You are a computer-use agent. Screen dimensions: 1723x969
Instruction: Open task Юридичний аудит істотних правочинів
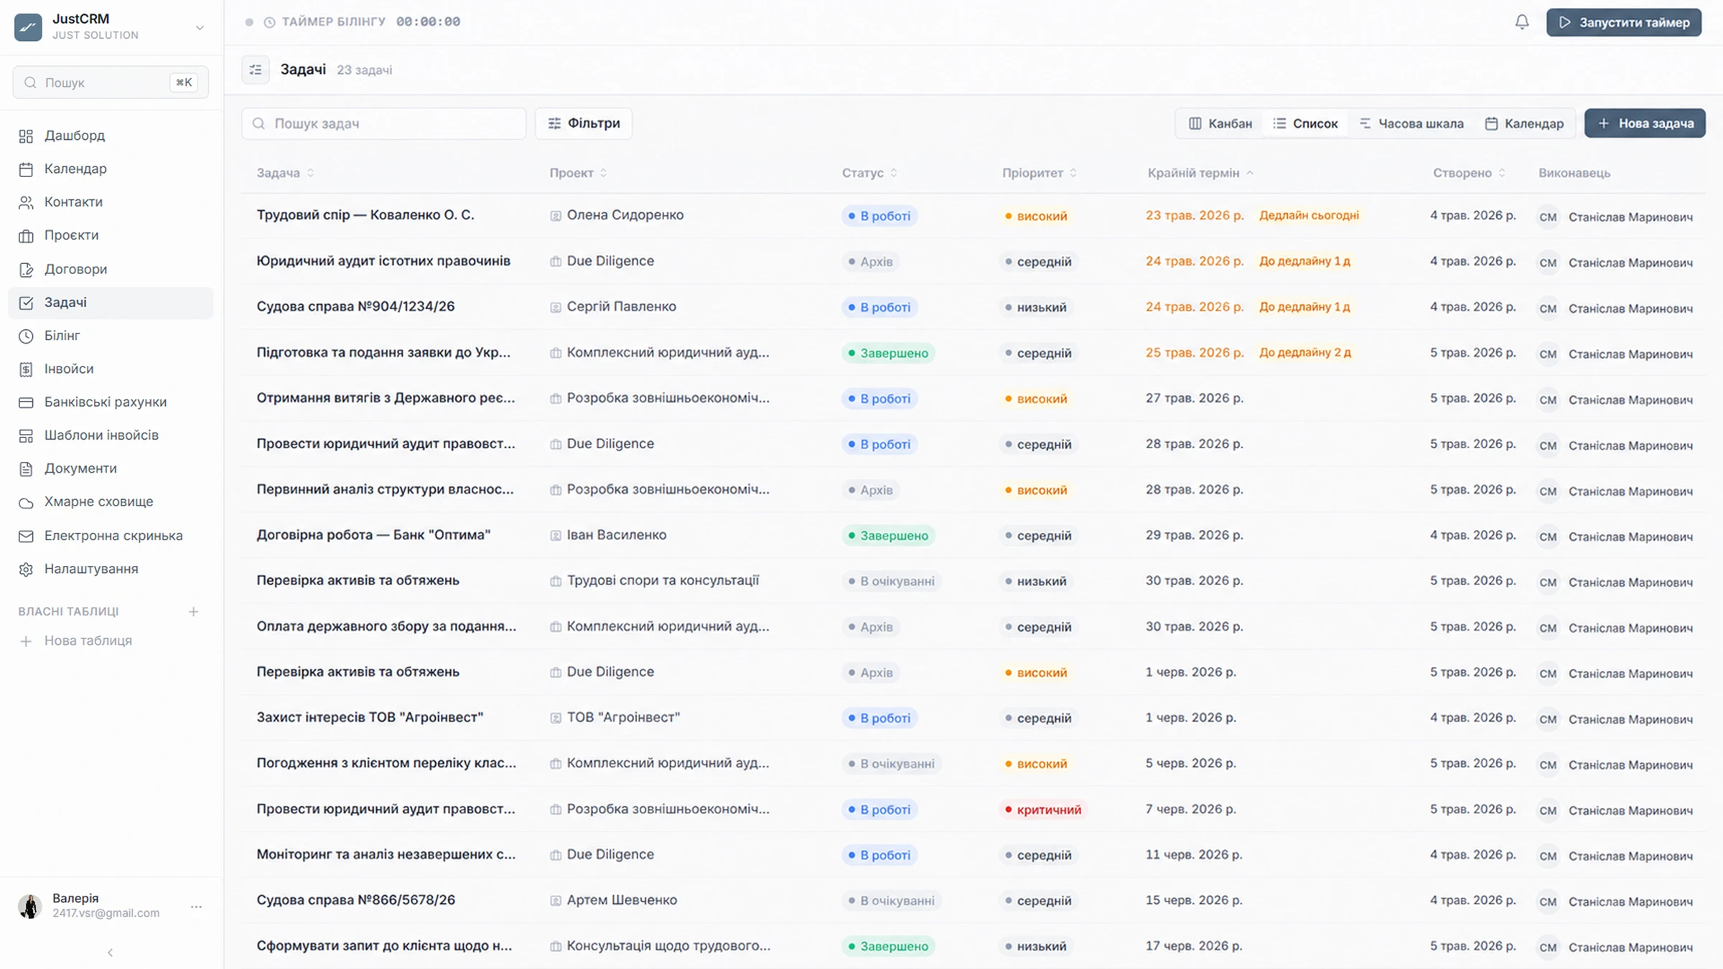coord(383,261)
